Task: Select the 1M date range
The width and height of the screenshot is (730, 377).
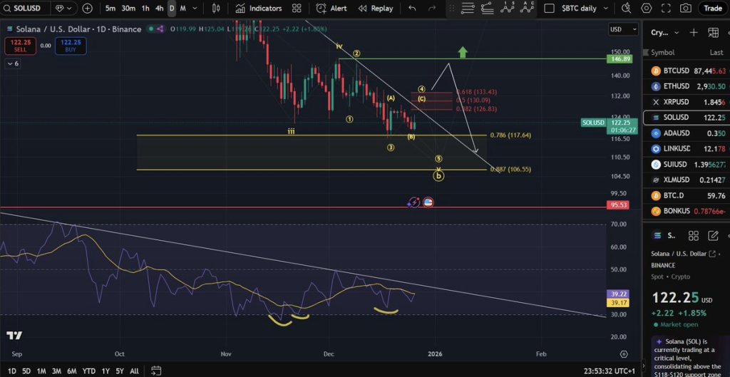Action: [41, 371]
